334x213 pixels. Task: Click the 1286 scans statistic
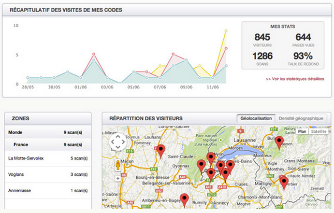[262, 56]
